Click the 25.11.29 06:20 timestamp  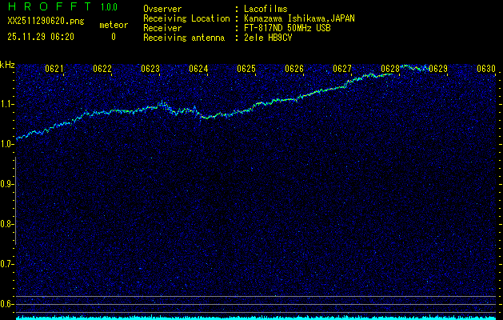click(41, 37)
